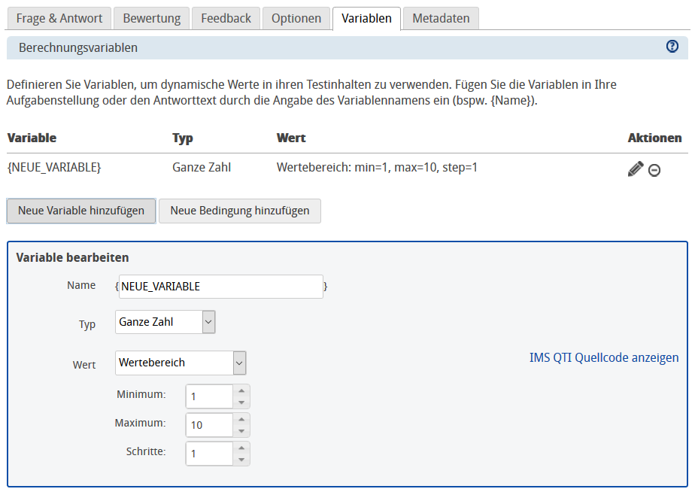This screenshot has width=695, height=495.
Task: Decrement the Maximum value with the down arrow
Action: [242, 429]
